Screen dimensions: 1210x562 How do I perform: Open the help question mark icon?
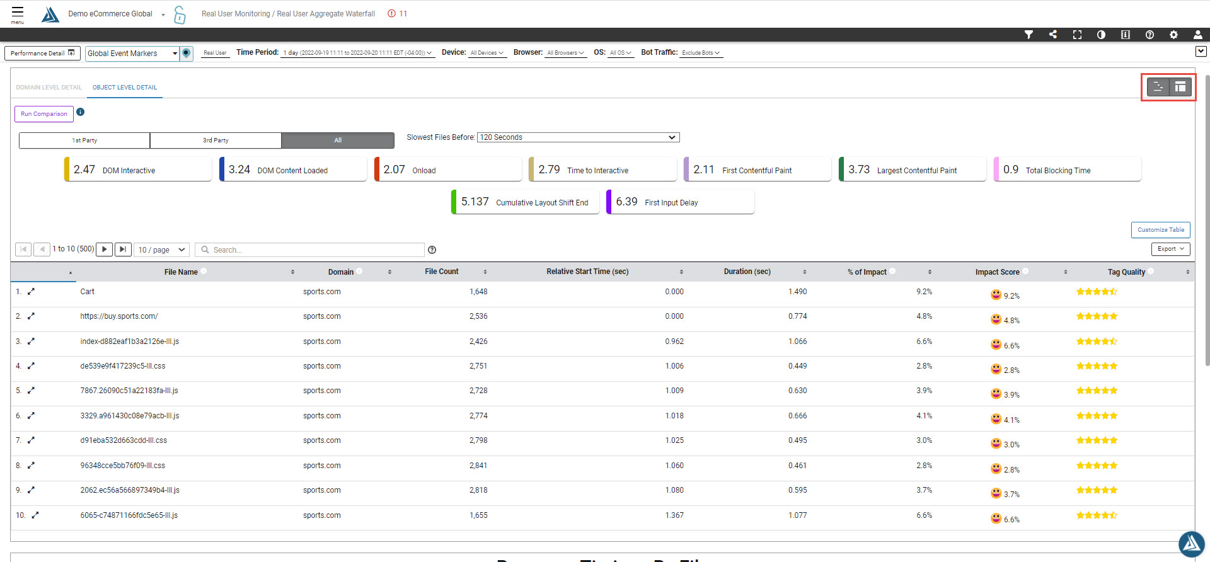point(1149,35)
